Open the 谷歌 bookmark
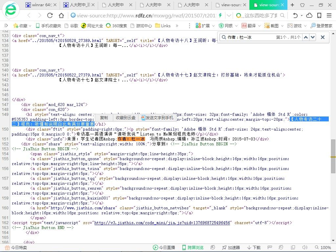 pyautogui.click(x=72, y=26)
